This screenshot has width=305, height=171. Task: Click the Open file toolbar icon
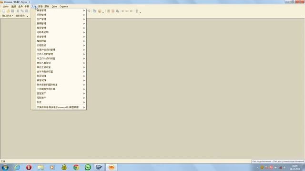(8, 11)
